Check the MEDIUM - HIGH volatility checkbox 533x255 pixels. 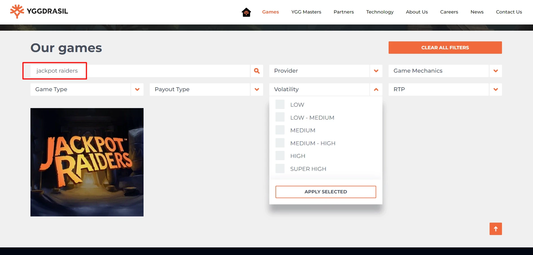[x=280, y=143]
